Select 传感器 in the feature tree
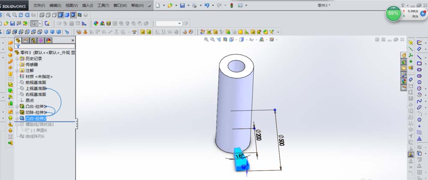Screen dimensions: 428x180 pos(32,65)
